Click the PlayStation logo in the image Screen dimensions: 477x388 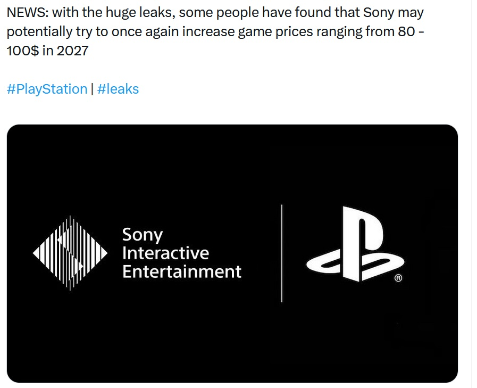tap(355, 244)
